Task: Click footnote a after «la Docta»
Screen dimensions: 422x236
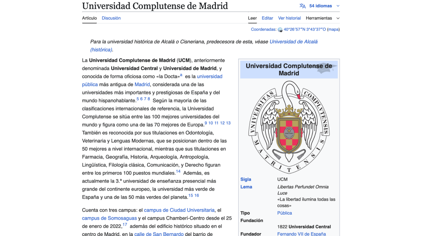Action: pyautogui.click(x=181, y=75)
